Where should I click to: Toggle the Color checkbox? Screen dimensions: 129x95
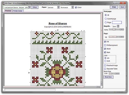tap(76, 8)
